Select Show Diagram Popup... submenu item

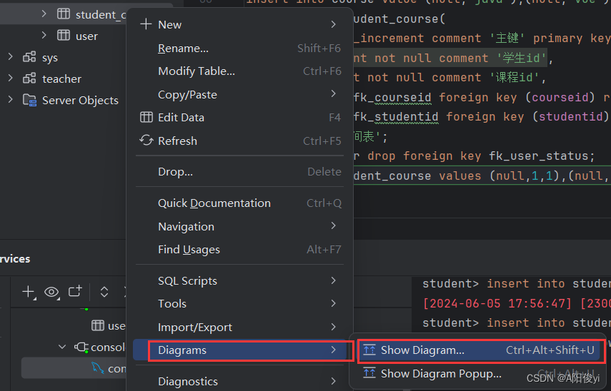(x=480, y=373)
